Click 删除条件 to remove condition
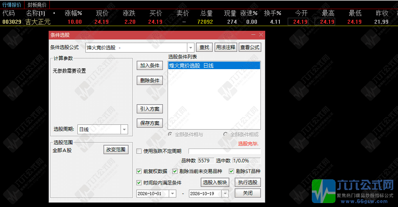 click(x=150, y=81)
